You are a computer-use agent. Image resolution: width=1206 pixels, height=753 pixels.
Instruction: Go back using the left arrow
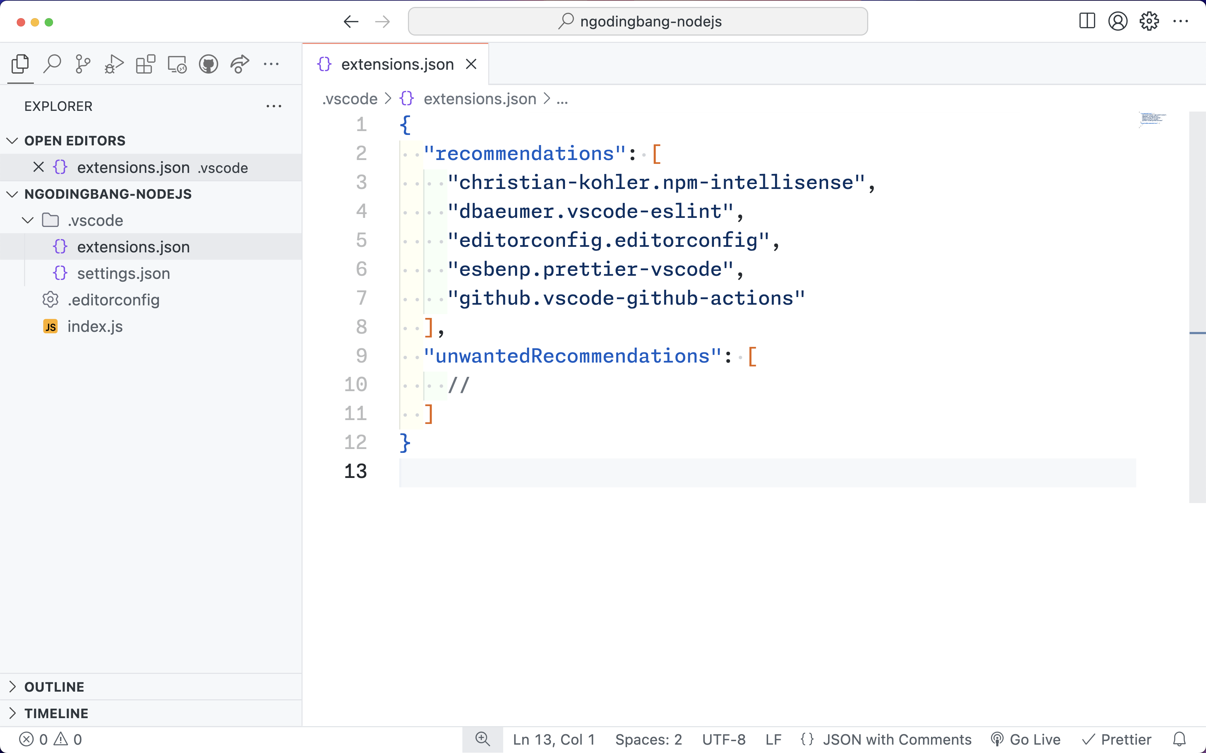[x=351, y=21]
